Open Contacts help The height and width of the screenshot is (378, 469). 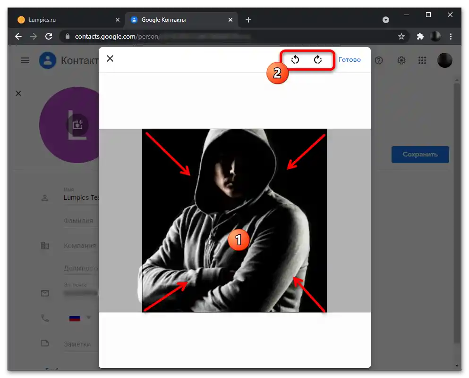click(x=379, y=61)
